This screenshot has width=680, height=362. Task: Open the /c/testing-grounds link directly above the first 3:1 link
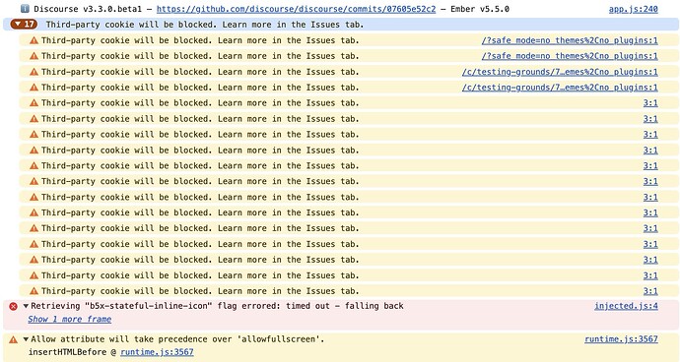click(560, 88)
